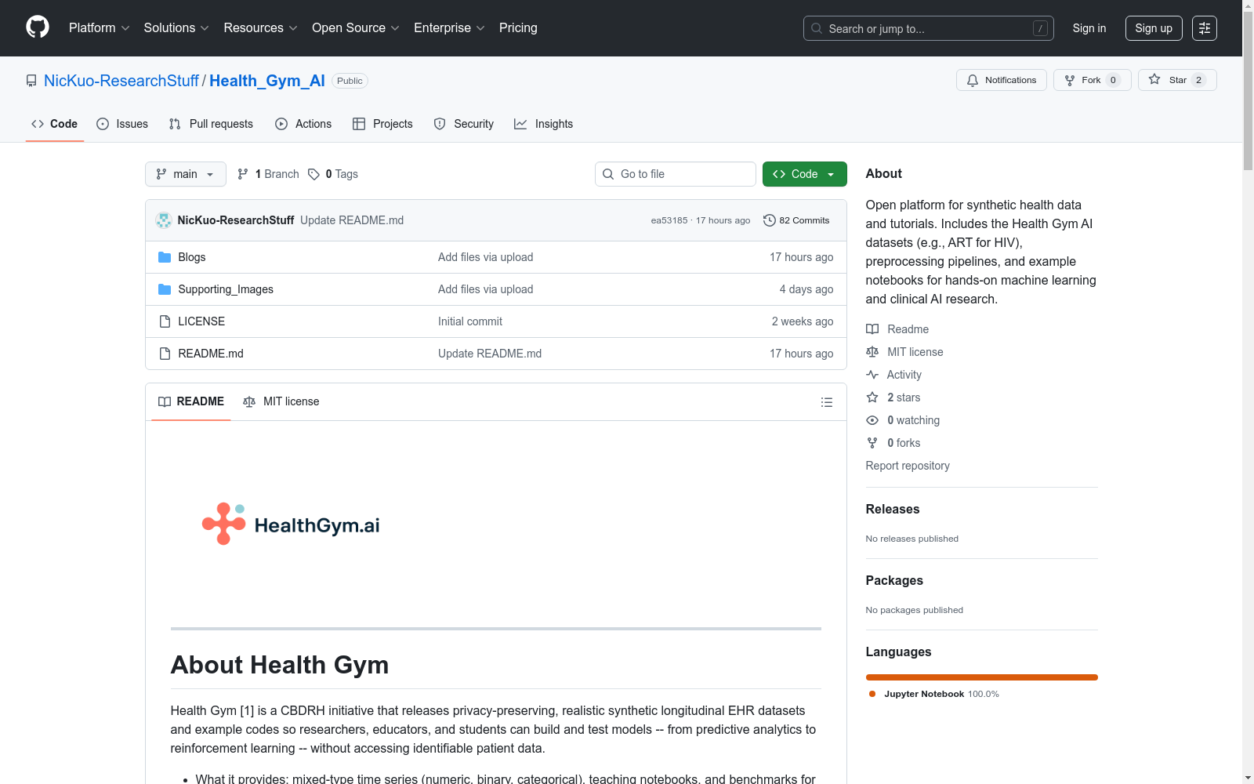Click the HealthGym.ai logo image

tap(291, 524)
